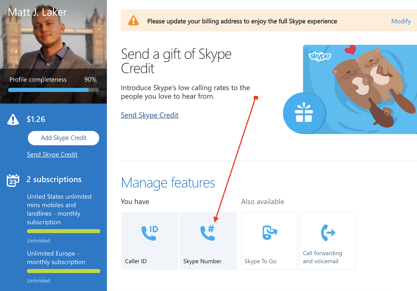Viewport: 417px width, 291px height.
Task: Click the United States subscription usage bar
Action: pos(64,231)
